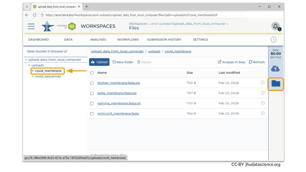
Task: Go to upload_data_from_local_computer in the path
Action: [117, 51]
